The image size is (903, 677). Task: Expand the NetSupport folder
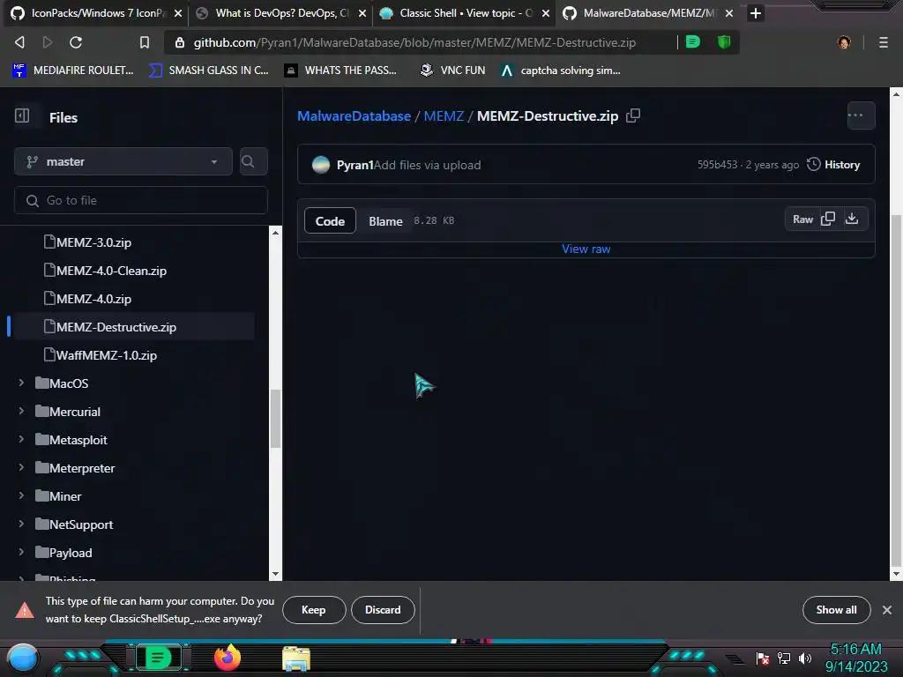point(21,524)
